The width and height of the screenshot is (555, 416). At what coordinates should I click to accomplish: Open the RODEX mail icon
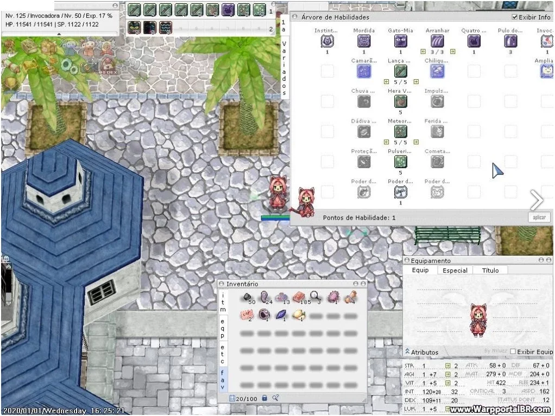108,66
